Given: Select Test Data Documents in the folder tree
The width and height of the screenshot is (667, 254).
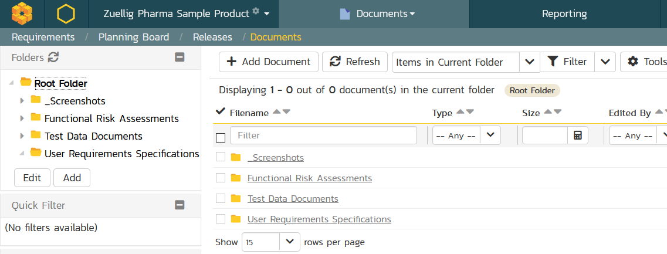Looking at the screenshot, I should coord(93,136).
